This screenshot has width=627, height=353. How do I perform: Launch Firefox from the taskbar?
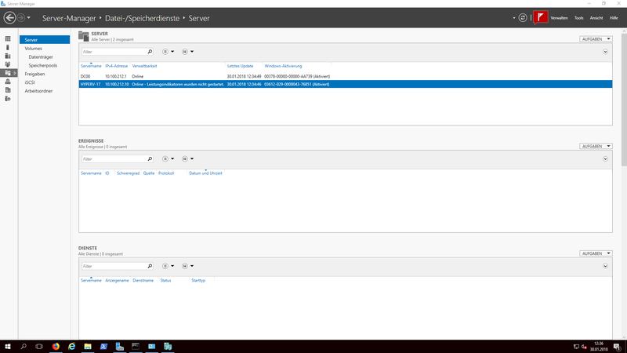click(x=56, y=347)
